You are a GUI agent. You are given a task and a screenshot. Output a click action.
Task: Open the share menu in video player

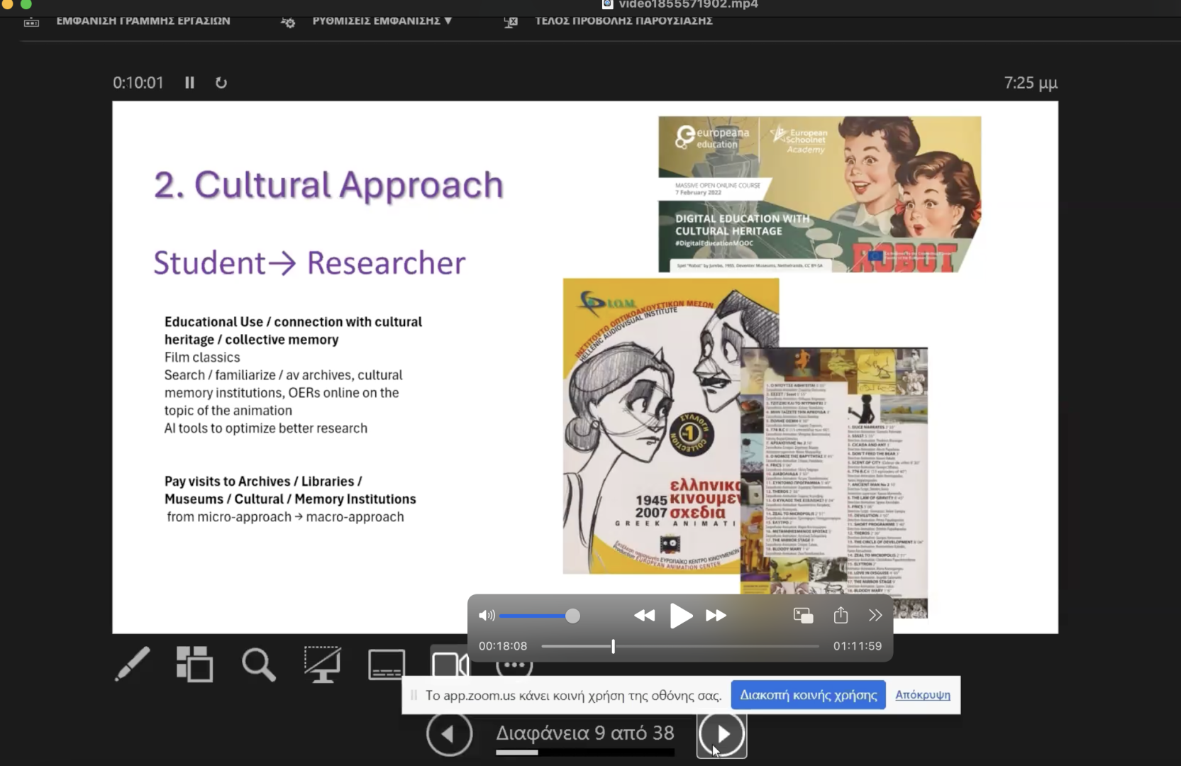click(x=841, y=615)
